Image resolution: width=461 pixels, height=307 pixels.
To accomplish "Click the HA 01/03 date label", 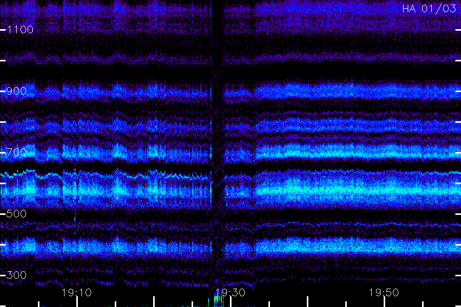I will click(x=429, y=9).
